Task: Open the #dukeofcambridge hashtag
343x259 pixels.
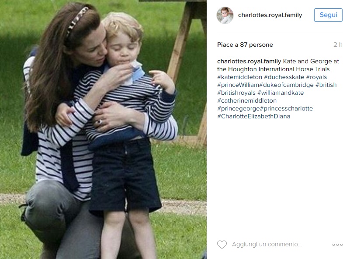Action: (286, 85)
